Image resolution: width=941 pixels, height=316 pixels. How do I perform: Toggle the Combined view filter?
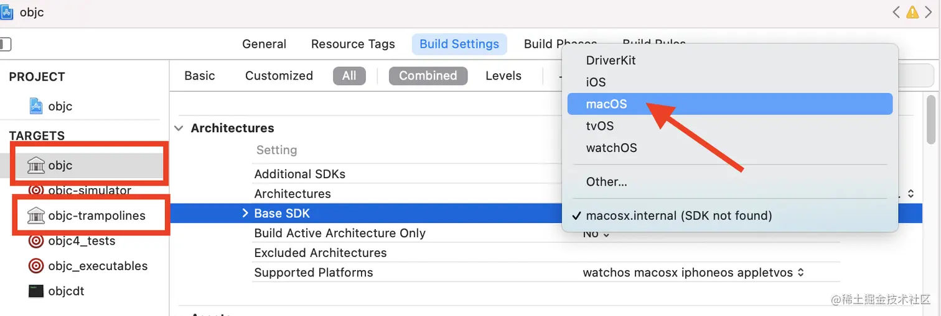click(x=428, y=76)
